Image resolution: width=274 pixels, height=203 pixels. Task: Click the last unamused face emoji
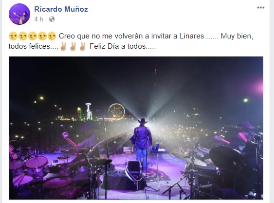point(52,36)
